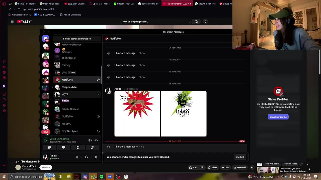This screenshot has height=180, width=321.
Task: Download the YouTube video
Action: tap(239, 167)
